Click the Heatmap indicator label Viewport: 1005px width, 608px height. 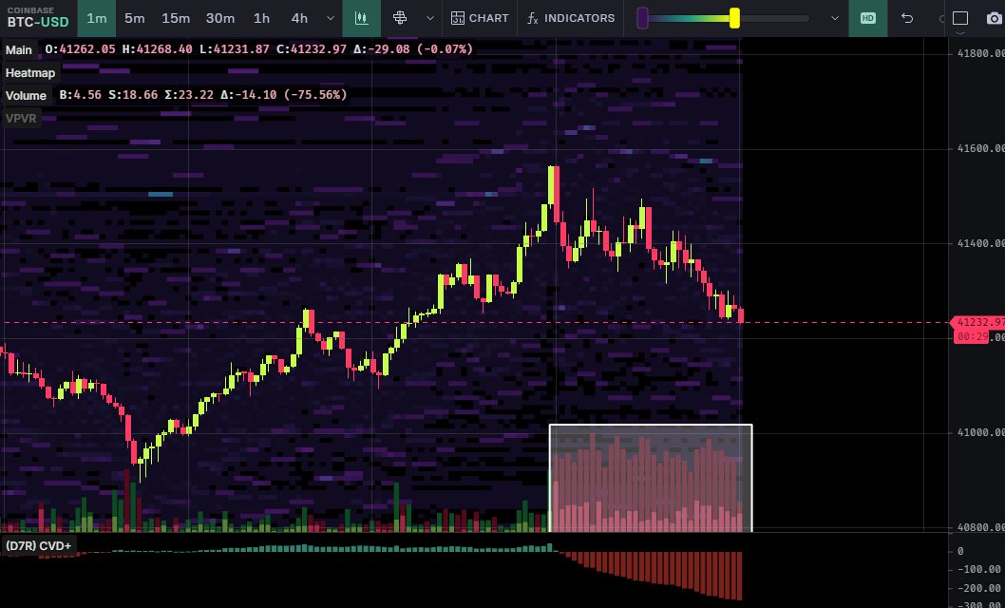30,73
